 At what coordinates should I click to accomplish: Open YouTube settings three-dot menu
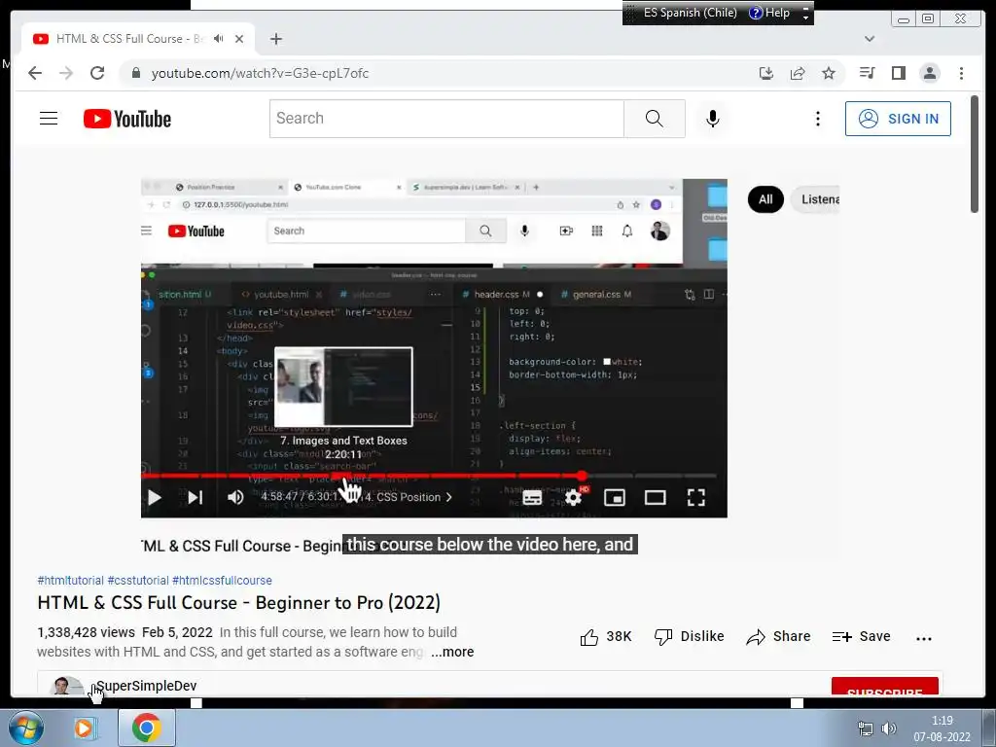[817, 118]
